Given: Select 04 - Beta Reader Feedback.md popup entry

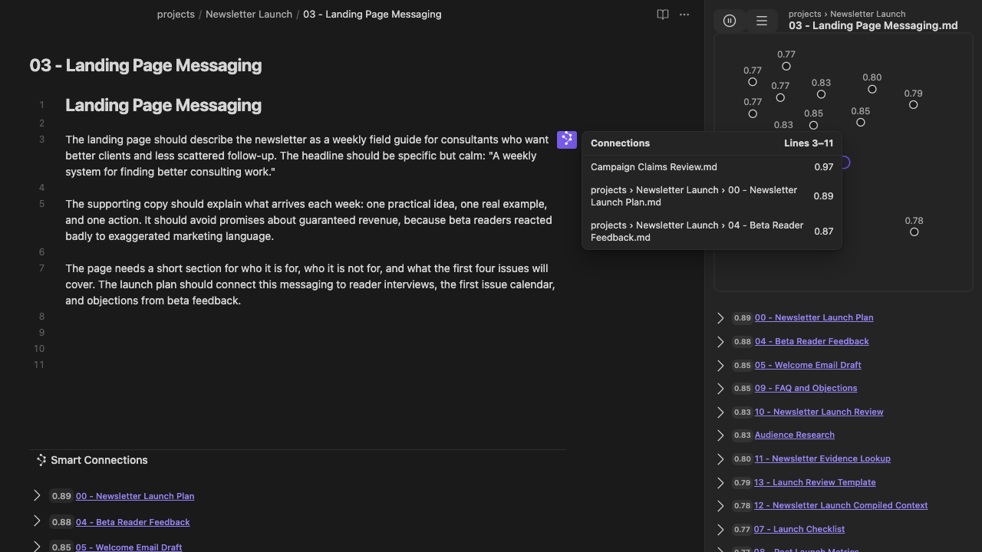Looking at the screenshot, I should pyautogui.click(x=712, y=232).
